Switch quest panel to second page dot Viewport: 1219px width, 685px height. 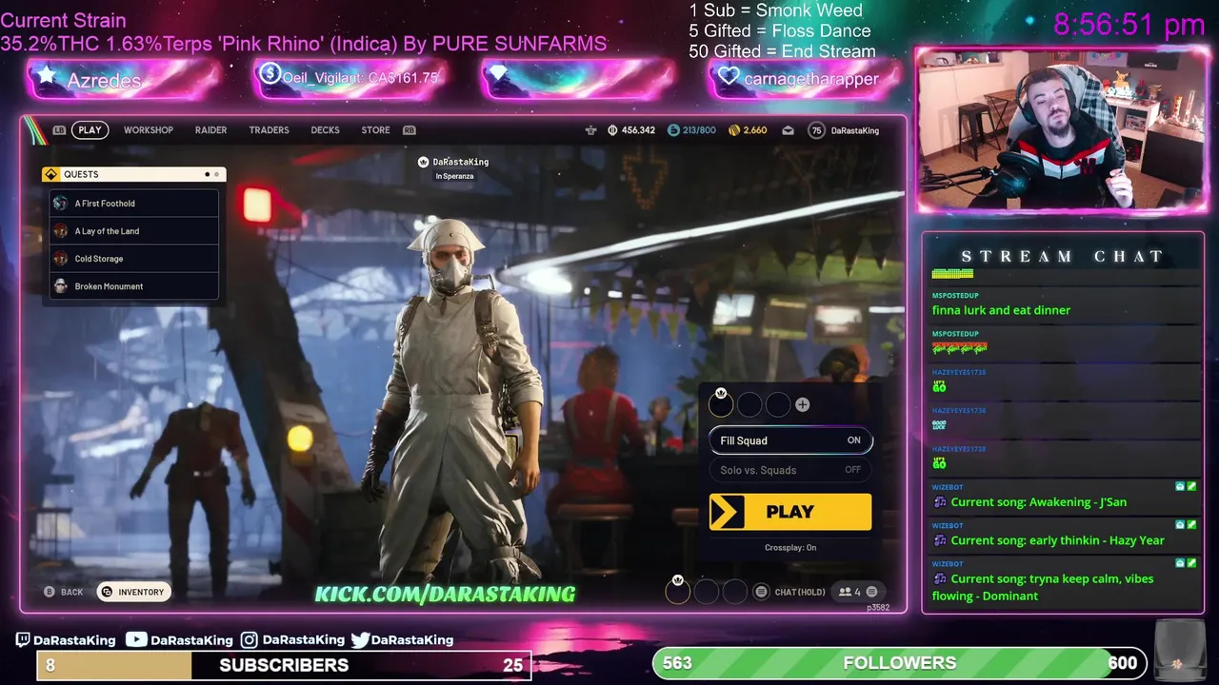(217, 174)
